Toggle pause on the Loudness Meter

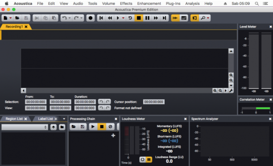(x=149, y=159)
